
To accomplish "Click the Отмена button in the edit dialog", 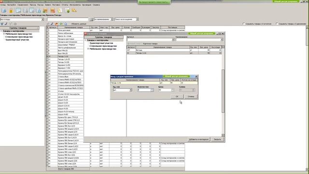I will (191, 97).
